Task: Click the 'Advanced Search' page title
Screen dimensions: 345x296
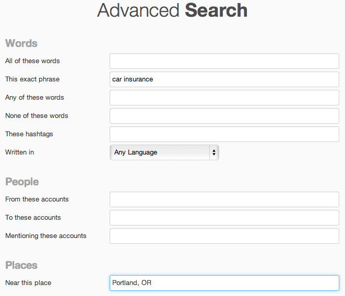Action: (172, 10)
